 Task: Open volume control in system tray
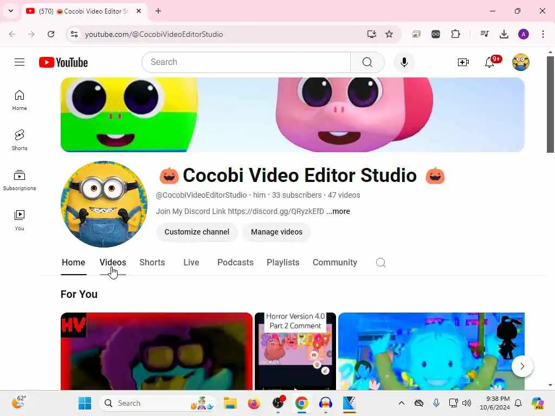467,403
